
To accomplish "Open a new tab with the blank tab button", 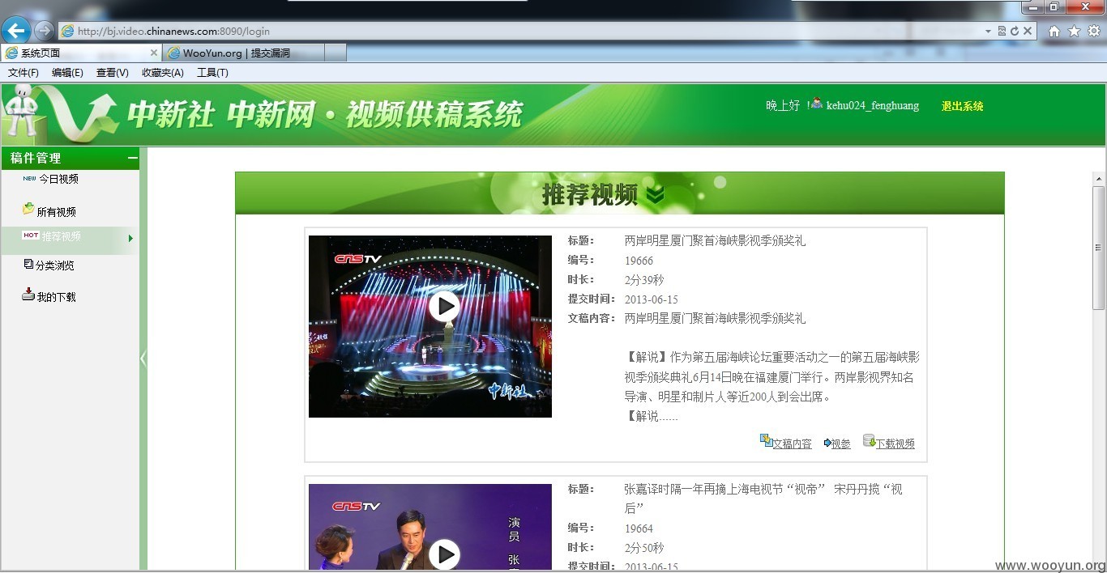I will coord(336,53).
